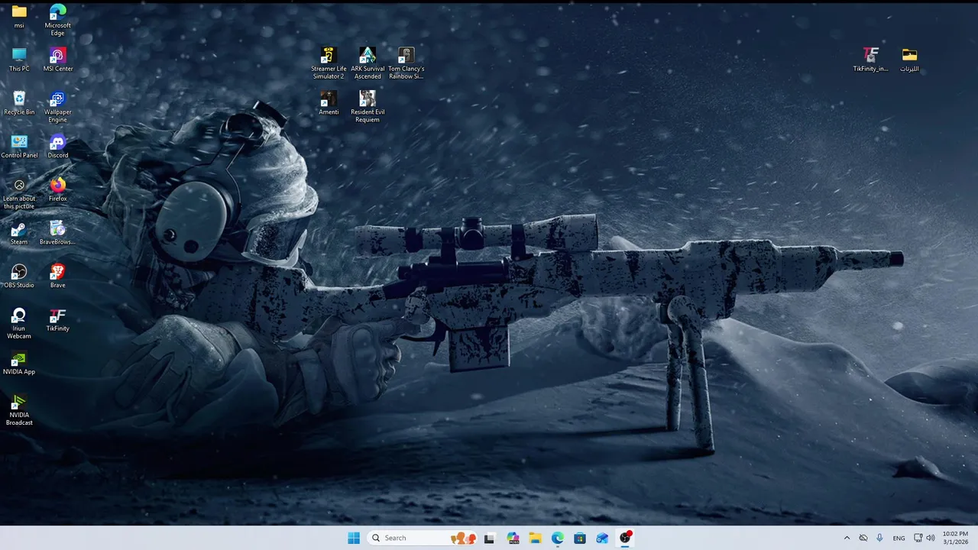Image resolution: width=978 pixels, height=550 pixels.
Task: Select the Amenti game icon
Action: click(x=329, y=103)
